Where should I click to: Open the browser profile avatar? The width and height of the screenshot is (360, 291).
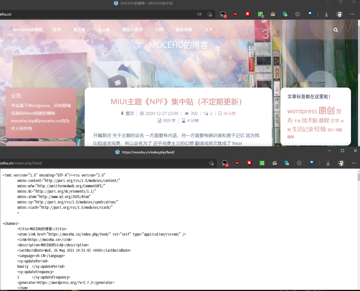point(339,14)
